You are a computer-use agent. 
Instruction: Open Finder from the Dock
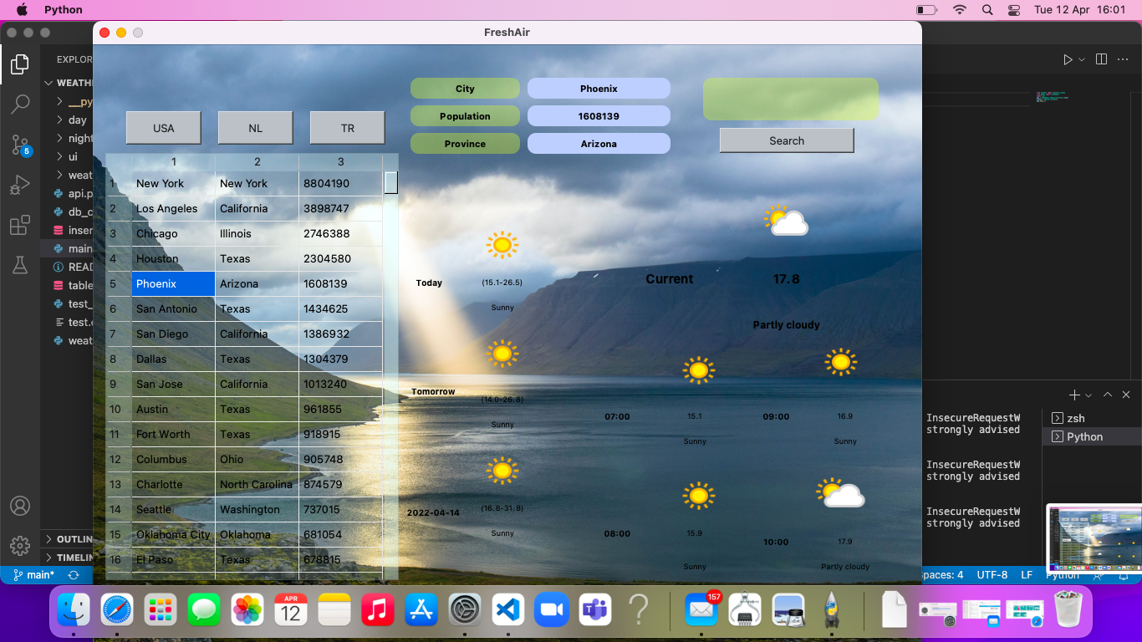point(74,610)
